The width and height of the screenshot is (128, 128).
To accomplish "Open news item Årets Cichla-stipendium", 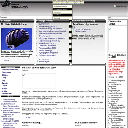I will click(x=12, y=112).
